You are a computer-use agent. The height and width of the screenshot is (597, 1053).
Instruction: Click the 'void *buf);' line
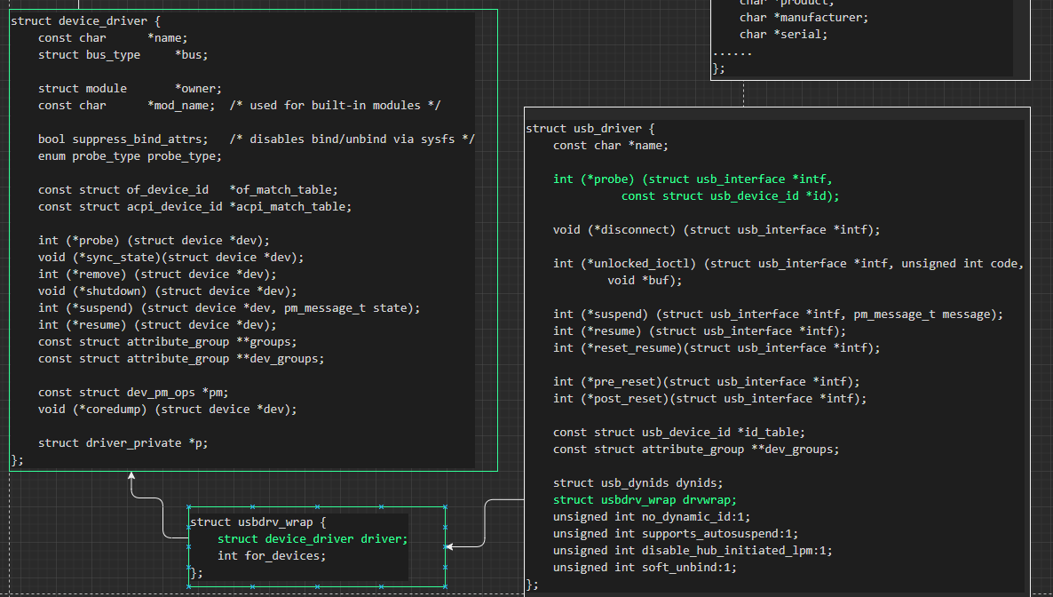(645, 281)
